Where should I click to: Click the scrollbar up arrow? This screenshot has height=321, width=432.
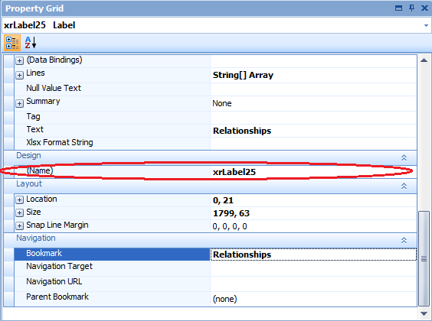pos(424,60)
